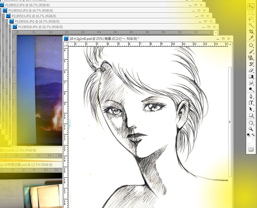Toggle Quick Mask mode
Viewport: 257px width, 208px height.
click(x=251, y=149)
